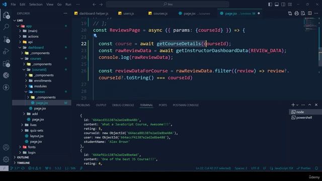Open terminal panel More Actions ellipsis
Viewport: 322px width, 181px height.
click(303, 105)
